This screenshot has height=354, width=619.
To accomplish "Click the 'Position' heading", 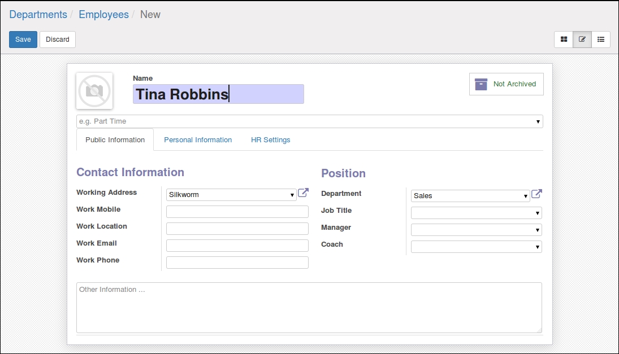I will tap(344, 173).
